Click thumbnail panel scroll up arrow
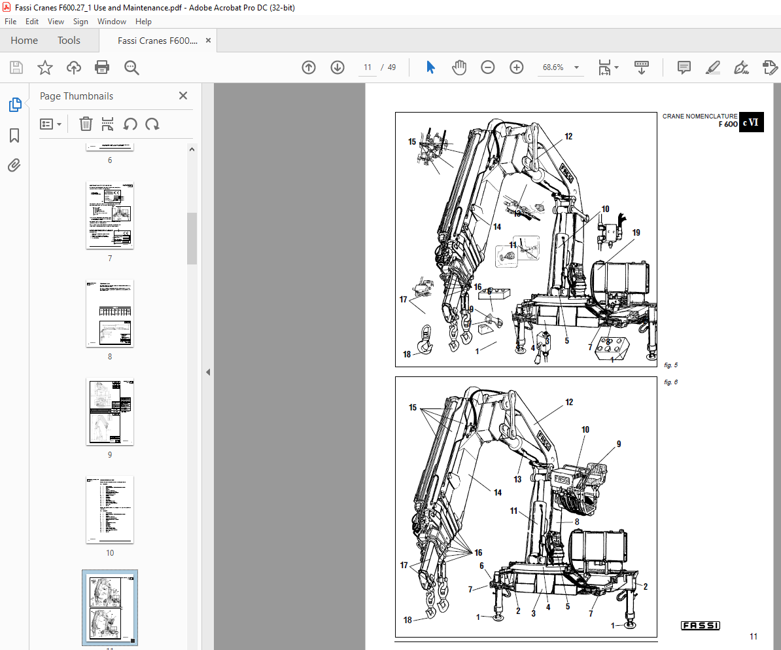This screenshot has height=650, width=781. point(192,149)
